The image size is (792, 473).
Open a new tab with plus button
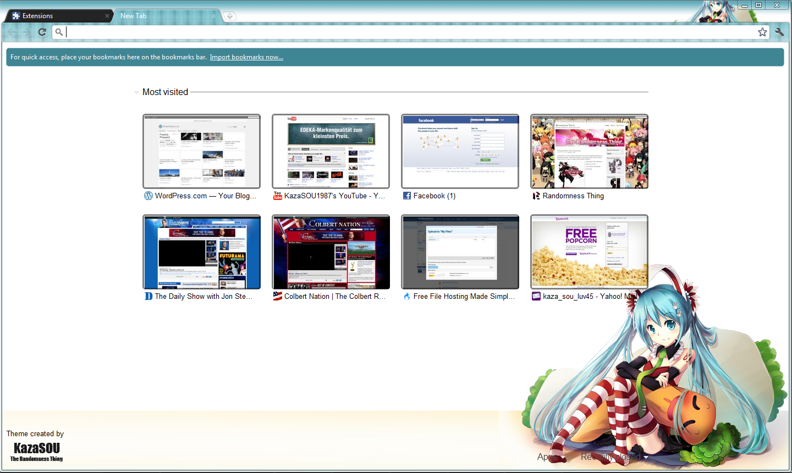(x=230, y=16)
